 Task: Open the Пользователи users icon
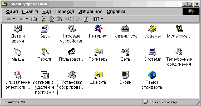click(x=72, y=52)
